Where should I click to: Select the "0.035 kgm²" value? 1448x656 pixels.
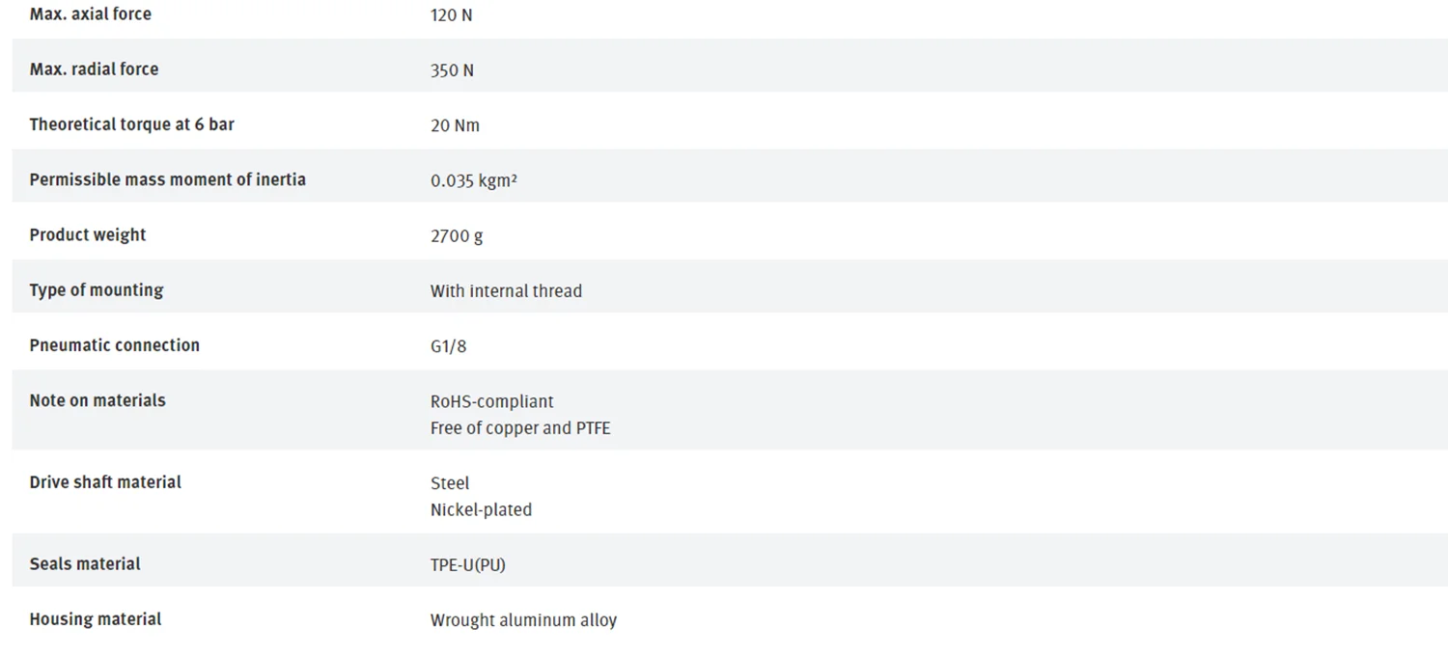(473, 180)
